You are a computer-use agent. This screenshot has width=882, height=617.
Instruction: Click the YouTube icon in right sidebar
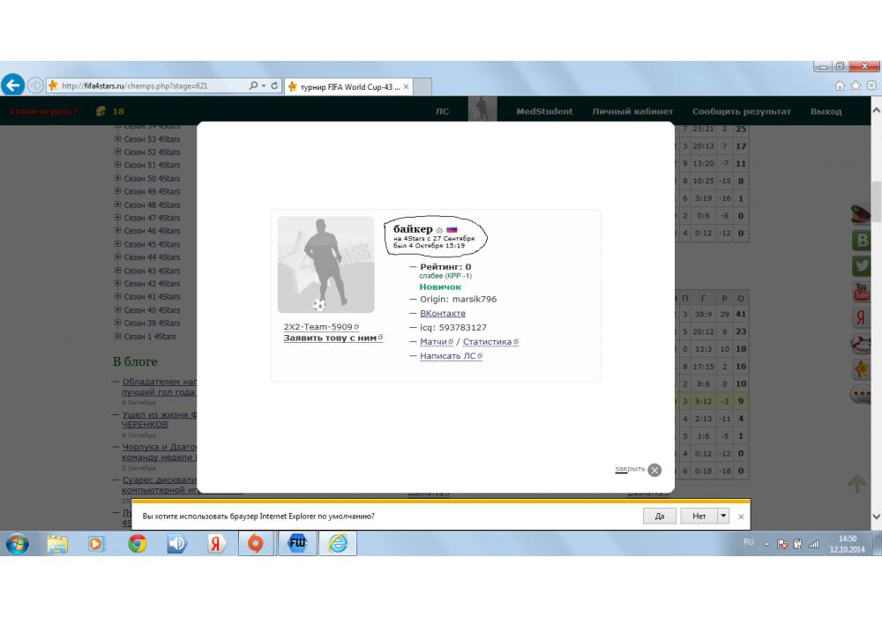click(x=862, y=292)
